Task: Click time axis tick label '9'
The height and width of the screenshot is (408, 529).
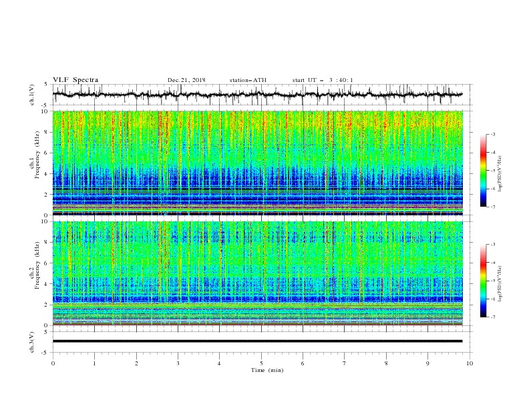Action: pos(427,363)
